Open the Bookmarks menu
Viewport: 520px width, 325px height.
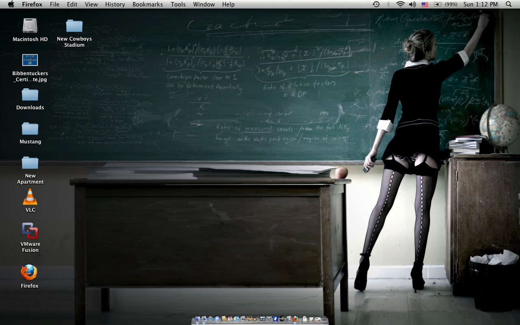[147, 4]
